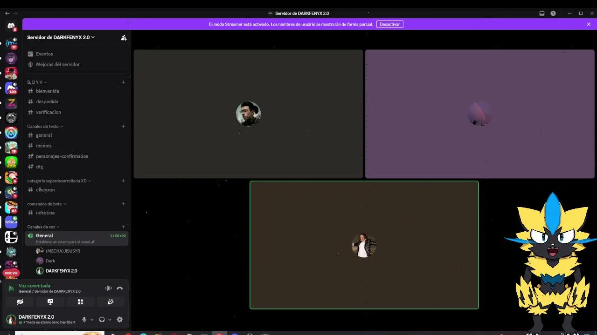Viewport: 597px width, 335px height.
Task: Open the SdD2.0 server icon
Action: (11, 222)
